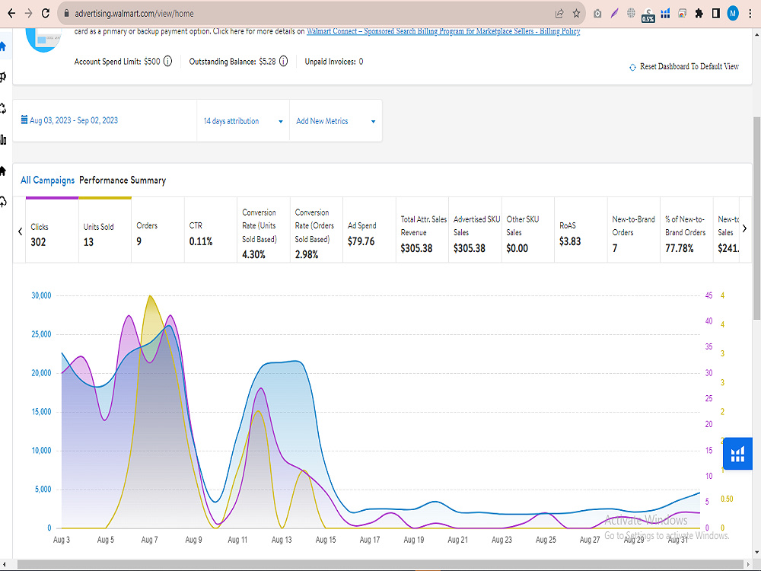Toggle the Units Sold metric tile

coord(105,231)
